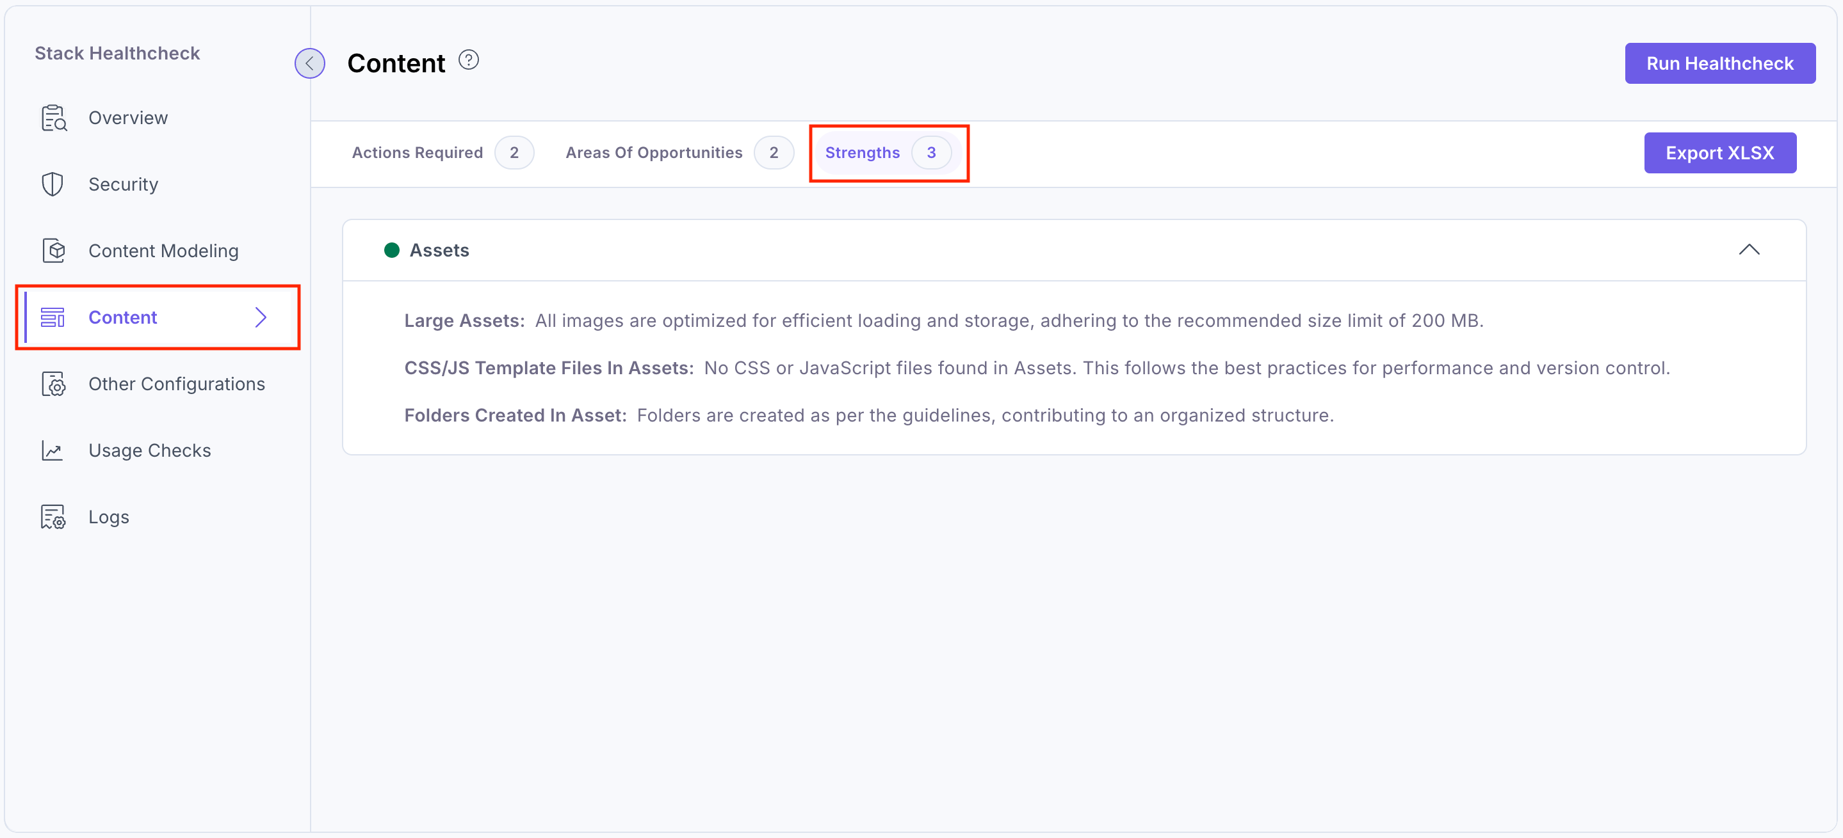Click the green status dot beside Assets

point(391,250)
